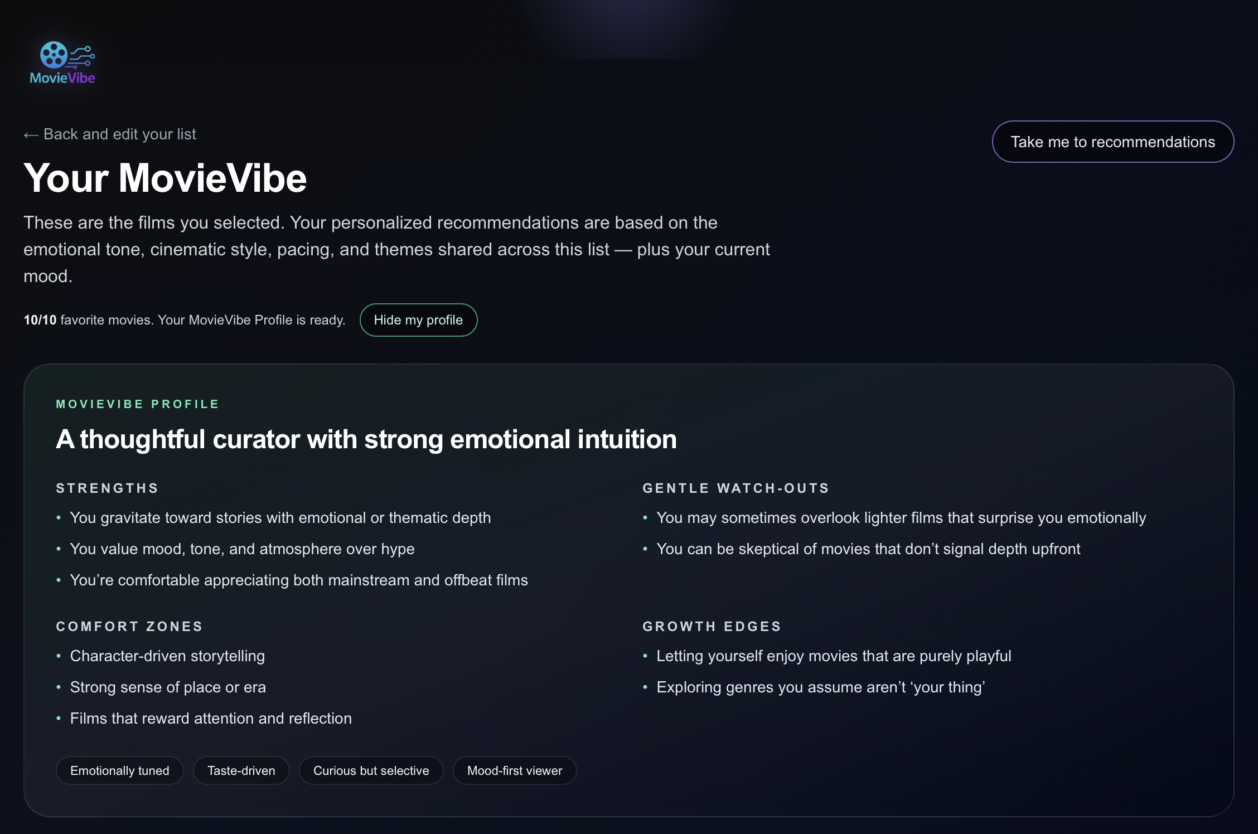
Task: Click the MovieVibe film reel logo icon
Action: tap(55, 56)
